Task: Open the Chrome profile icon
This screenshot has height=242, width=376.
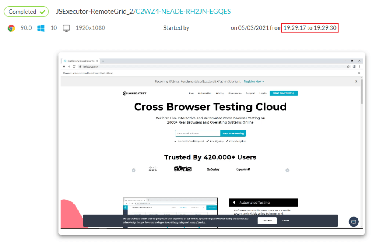Action: 354,66
